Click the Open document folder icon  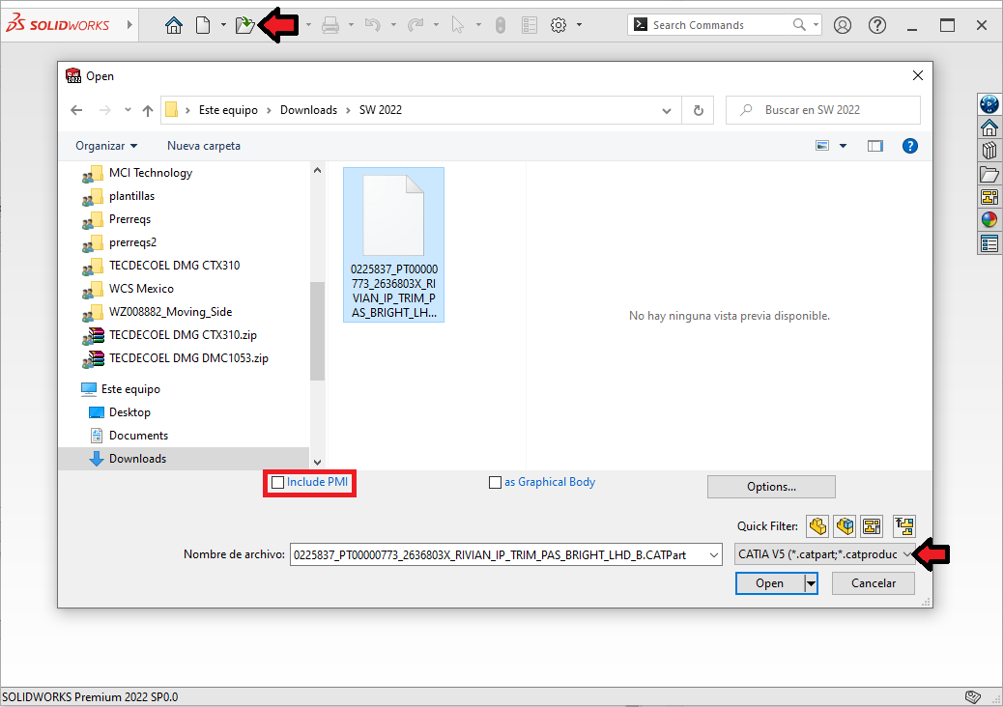[x=245, y=25]
